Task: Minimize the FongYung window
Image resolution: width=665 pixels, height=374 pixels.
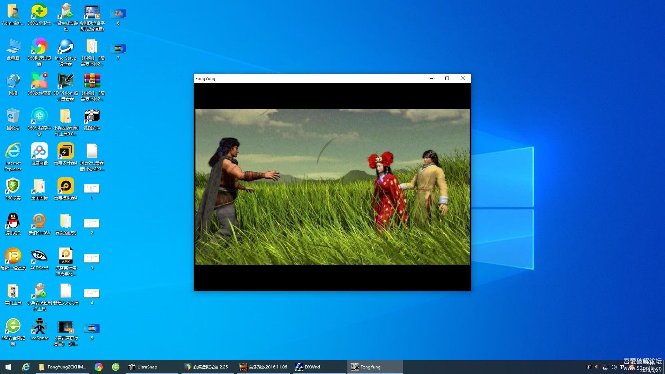Action: (x=432, y=79)
